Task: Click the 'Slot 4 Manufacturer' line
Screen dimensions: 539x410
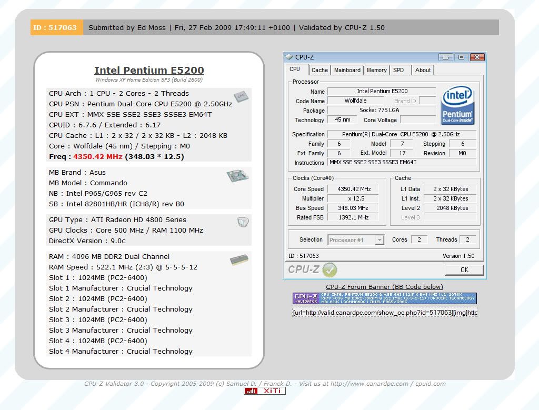Action: [121, 351]
